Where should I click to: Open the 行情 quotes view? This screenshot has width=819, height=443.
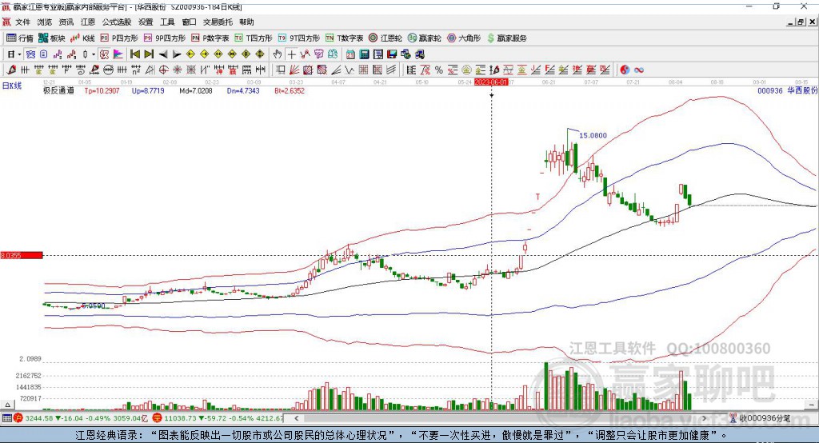(x=20, y=38)
